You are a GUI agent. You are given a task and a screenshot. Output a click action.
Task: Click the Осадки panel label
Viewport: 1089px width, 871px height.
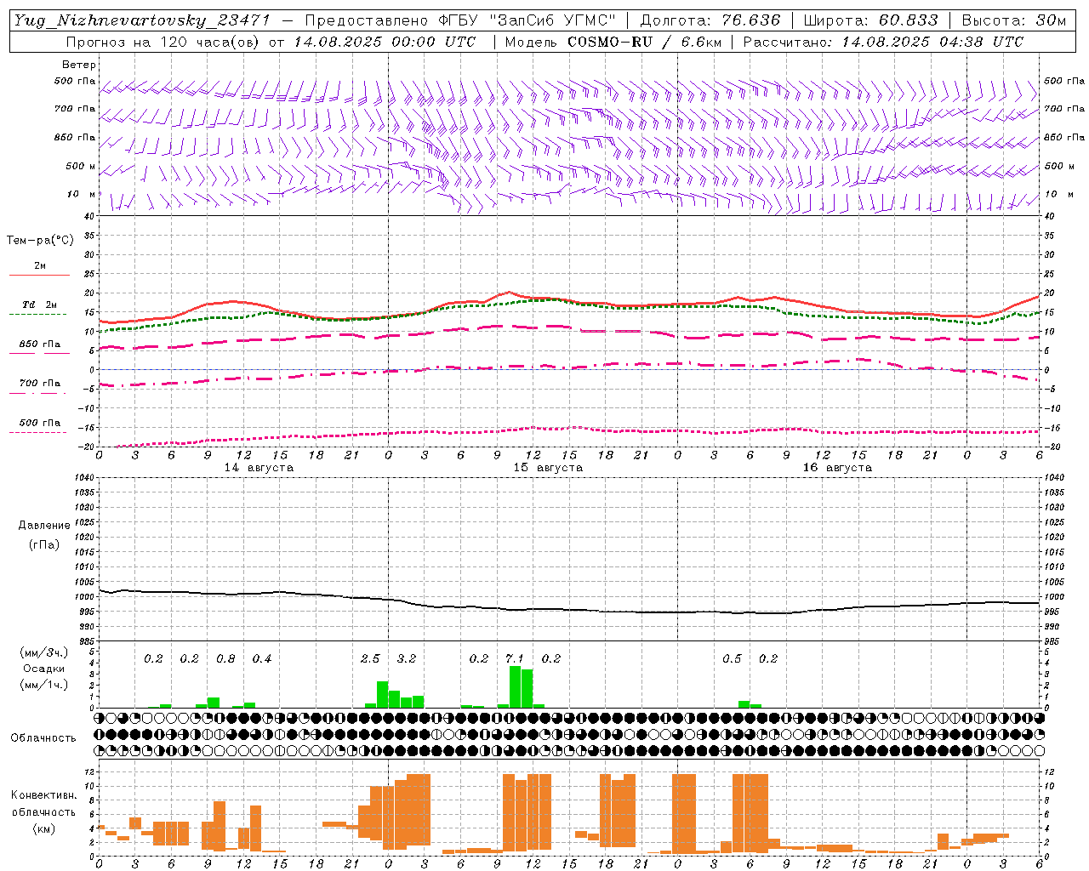[x=43, y=669]
